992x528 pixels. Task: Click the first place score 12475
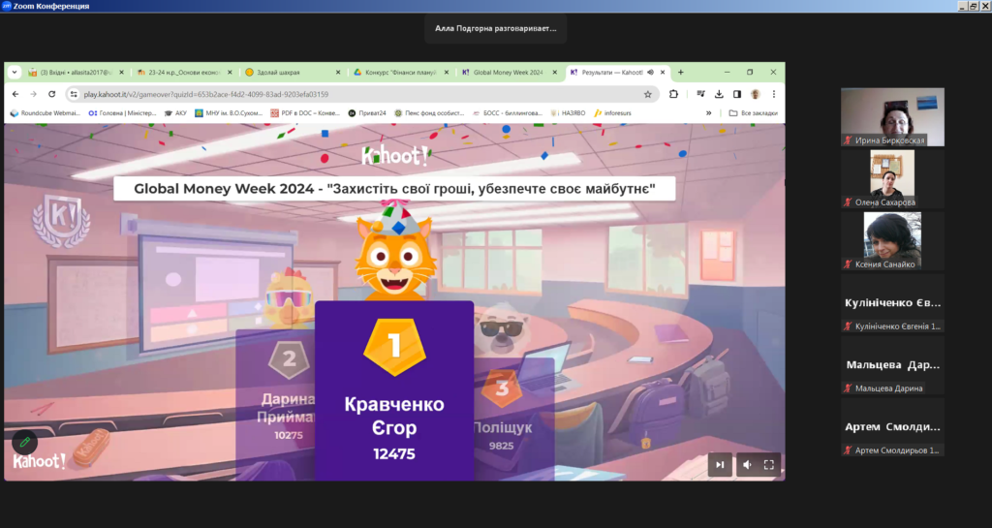pos(394,454)
